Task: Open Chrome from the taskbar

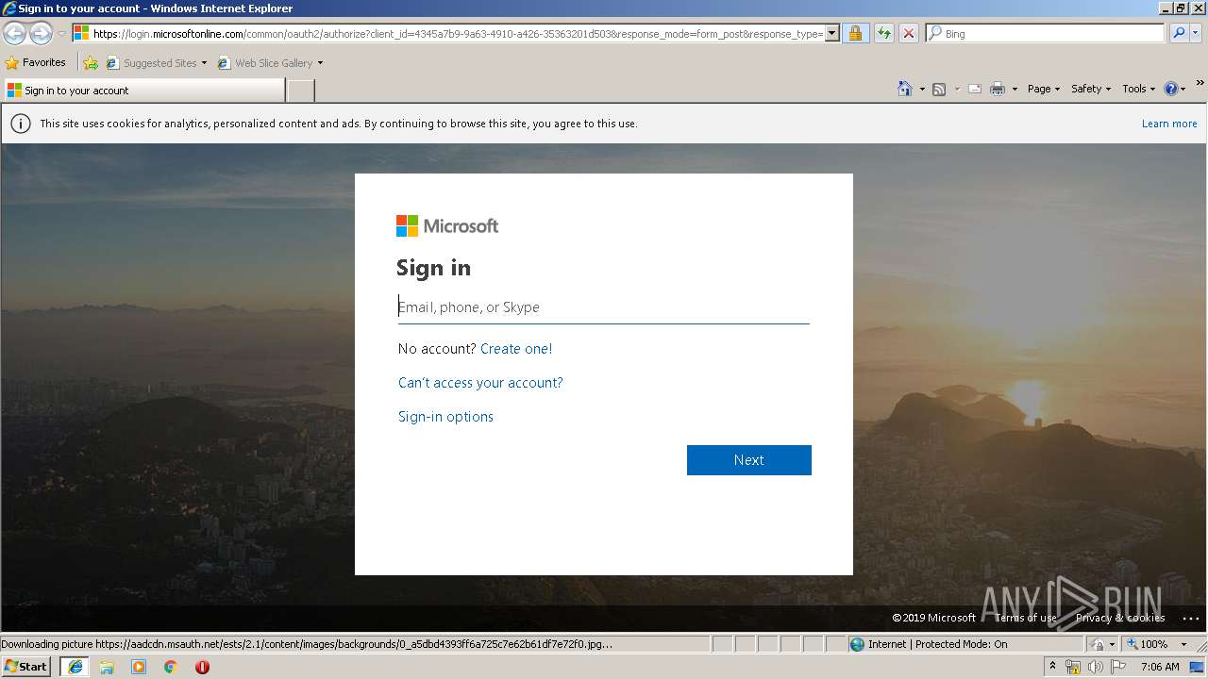Action: pos(171,667)
